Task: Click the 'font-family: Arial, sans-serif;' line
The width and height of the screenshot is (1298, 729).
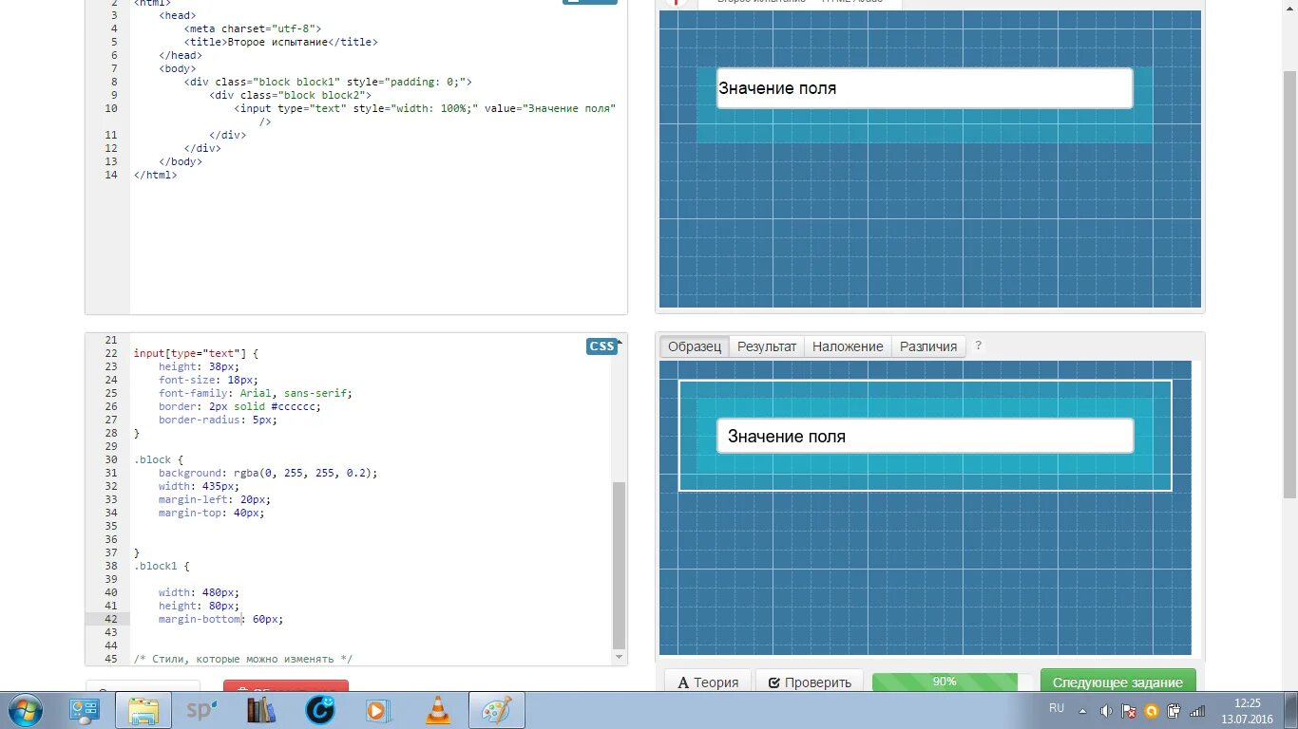Action: pyautogui.click(x=256, y=393)
